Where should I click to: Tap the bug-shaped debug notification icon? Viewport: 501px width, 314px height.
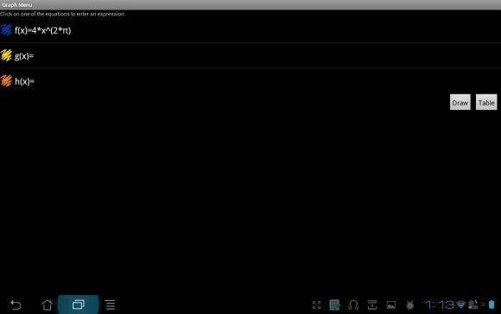tap(409, 305)
